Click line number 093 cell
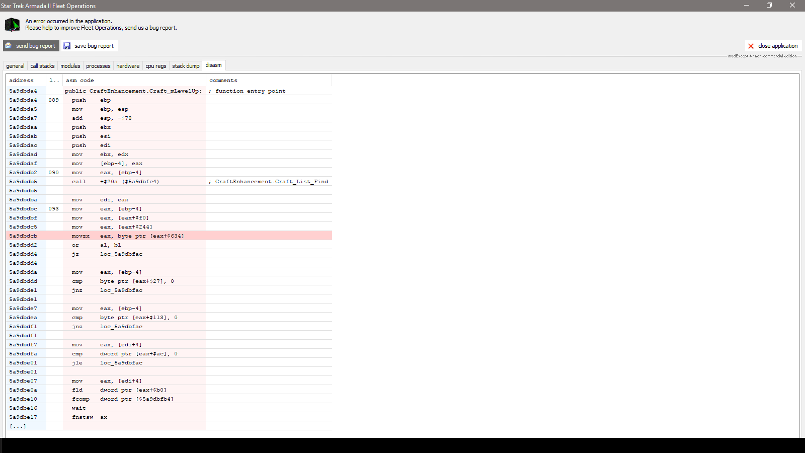 pos(54,209)
